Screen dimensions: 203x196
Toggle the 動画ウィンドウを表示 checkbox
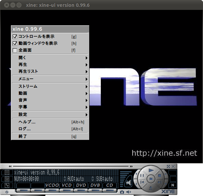point(15,43)
